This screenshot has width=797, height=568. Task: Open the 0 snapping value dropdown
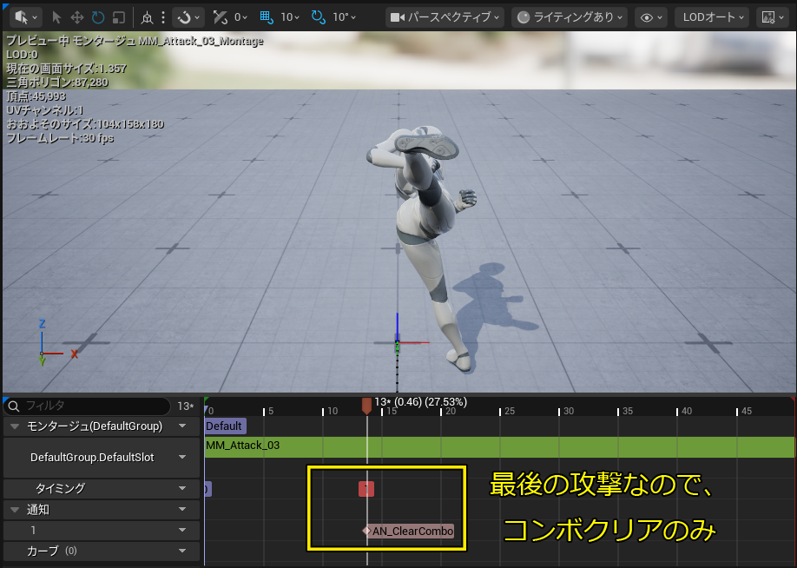tap(240, 17)
